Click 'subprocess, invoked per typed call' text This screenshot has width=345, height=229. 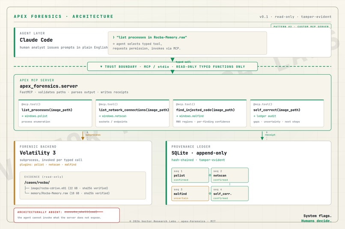click(x=51, y=160)
